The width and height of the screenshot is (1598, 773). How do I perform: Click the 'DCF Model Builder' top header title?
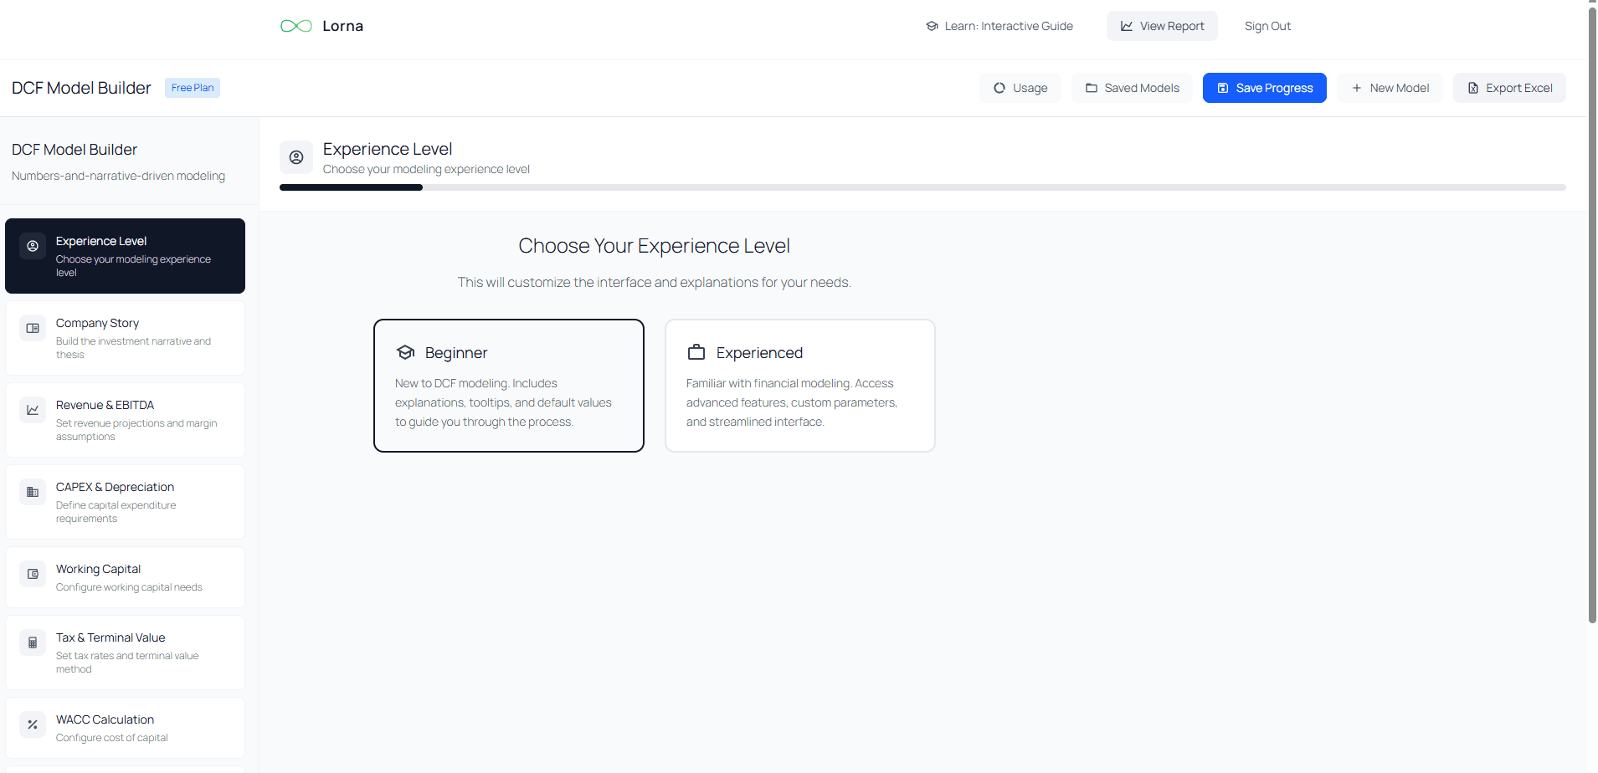click(81, 88)
